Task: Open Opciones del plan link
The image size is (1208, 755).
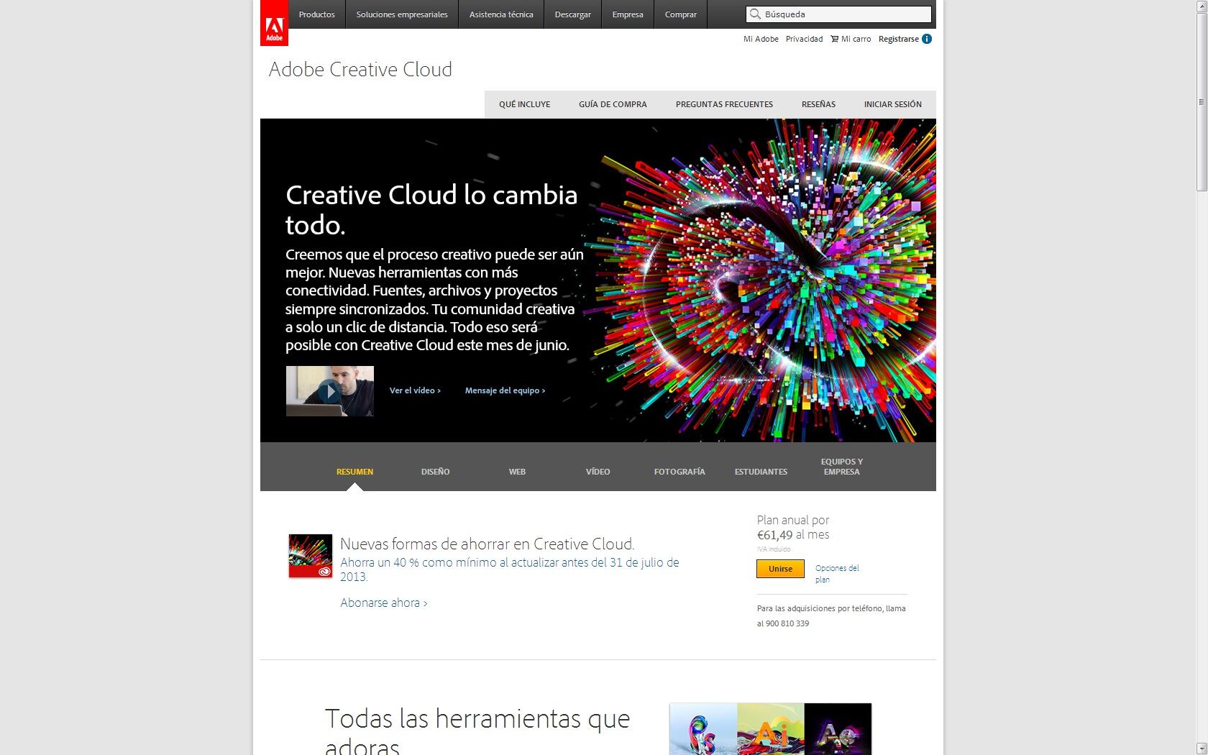Action: pos(837,574)
